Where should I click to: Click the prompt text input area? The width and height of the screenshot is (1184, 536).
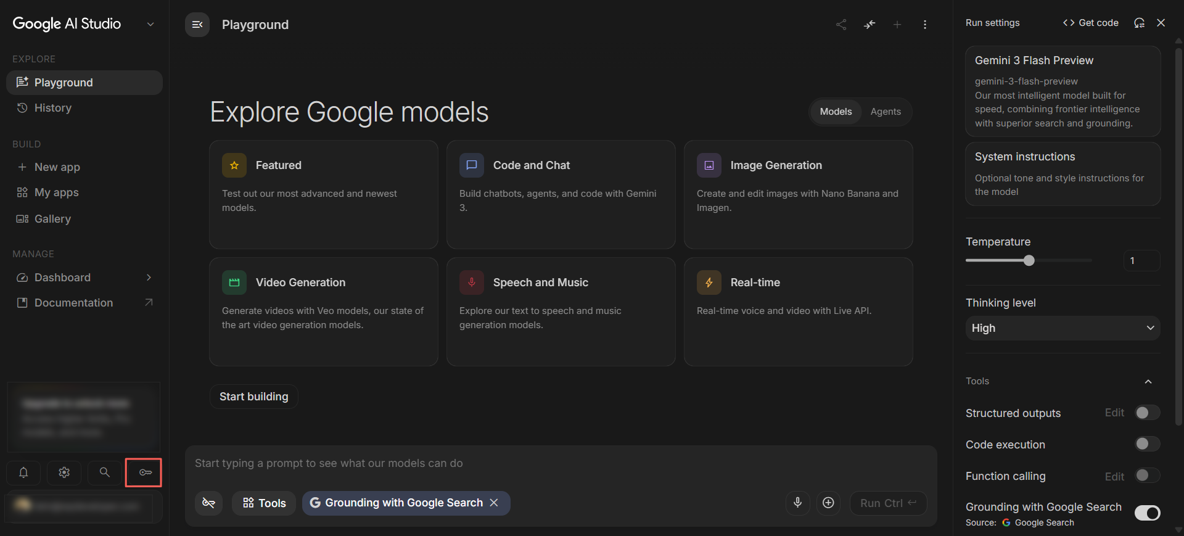point(561,463)
